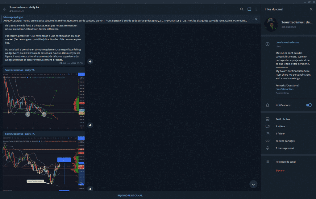
Task: Click the video camera icon next to 3 vidéos
Action: point(268,126)
